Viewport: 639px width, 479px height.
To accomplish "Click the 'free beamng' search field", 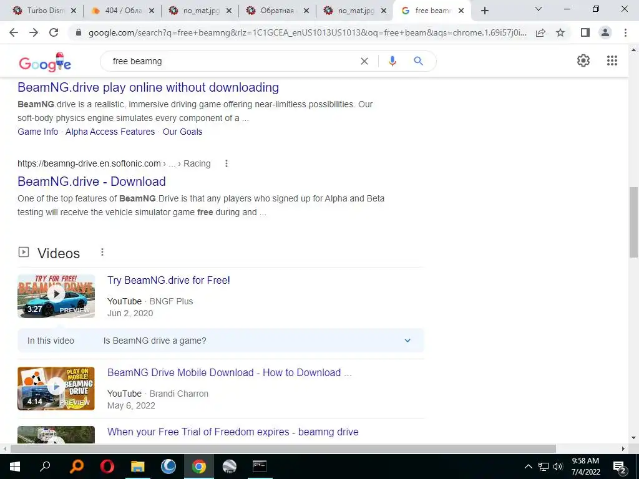I will click(232, 61).
